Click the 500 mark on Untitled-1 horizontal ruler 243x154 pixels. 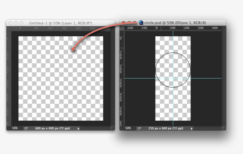(92, 28)
